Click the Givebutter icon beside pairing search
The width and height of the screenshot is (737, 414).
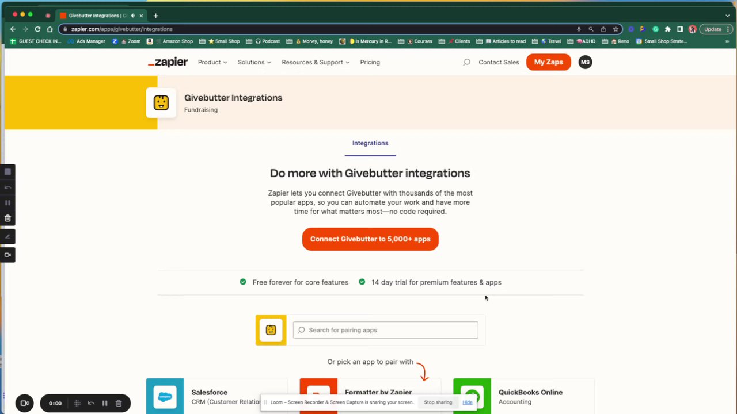tap(271, 330)
